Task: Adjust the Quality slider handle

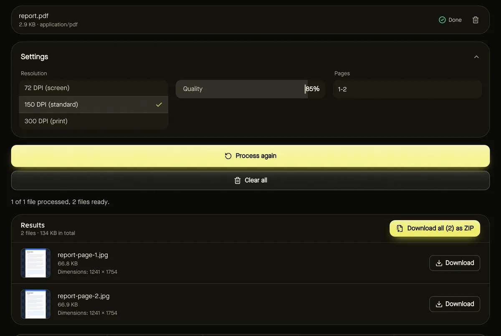Action: point(305,89)
